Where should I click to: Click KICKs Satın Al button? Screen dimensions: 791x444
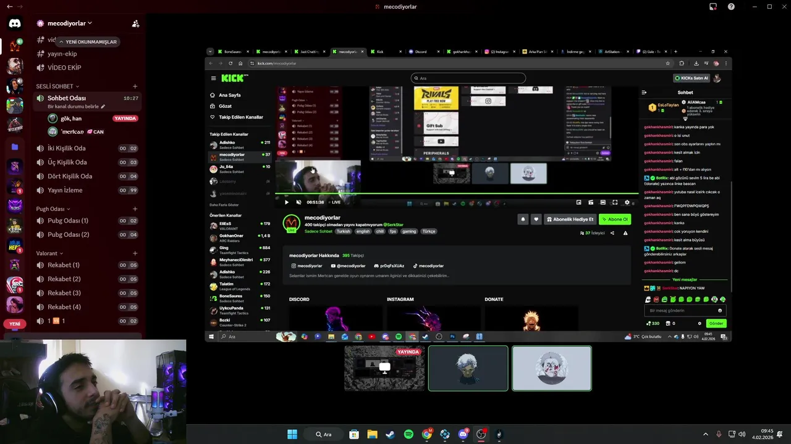(x=692, y=78)
